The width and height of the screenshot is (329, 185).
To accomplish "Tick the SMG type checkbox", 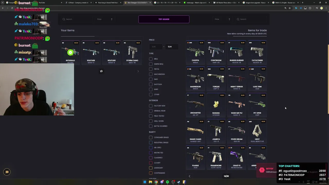I will click(151, 79).
